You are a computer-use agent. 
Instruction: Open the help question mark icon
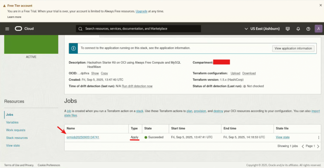click(x=308, y=29)
